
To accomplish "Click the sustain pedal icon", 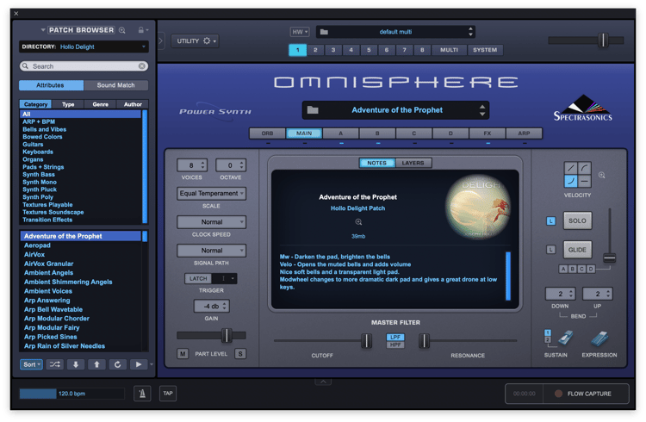I will 565,338.
